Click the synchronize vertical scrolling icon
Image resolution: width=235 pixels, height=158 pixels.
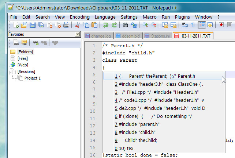[165, 25]
